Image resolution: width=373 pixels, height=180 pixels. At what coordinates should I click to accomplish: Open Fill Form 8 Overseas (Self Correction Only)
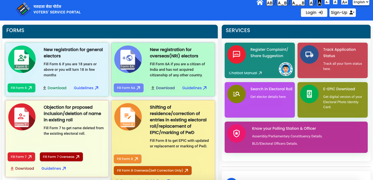coord(152,171)
